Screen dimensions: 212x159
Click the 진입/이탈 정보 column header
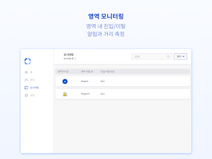tap(108, 72)
